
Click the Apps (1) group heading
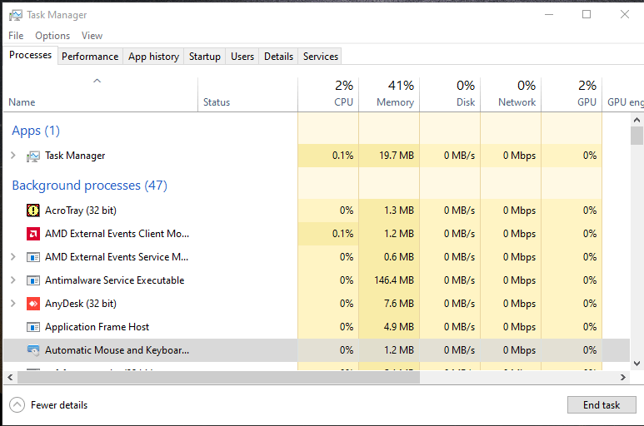tap(36, 131)
